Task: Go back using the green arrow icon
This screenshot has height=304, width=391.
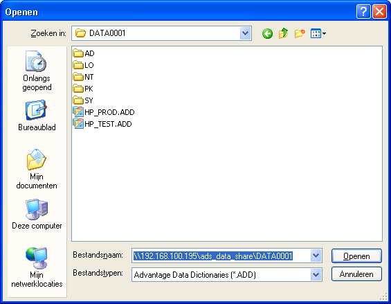Action: pos(267,33)
